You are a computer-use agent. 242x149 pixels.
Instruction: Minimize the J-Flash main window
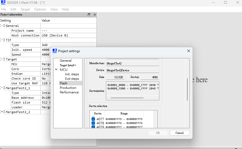point(213,2)
